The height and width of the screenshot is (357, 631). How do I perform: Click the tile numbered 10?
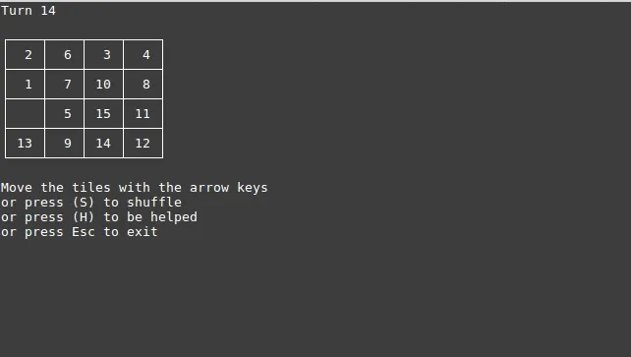[x=104, y=85]
